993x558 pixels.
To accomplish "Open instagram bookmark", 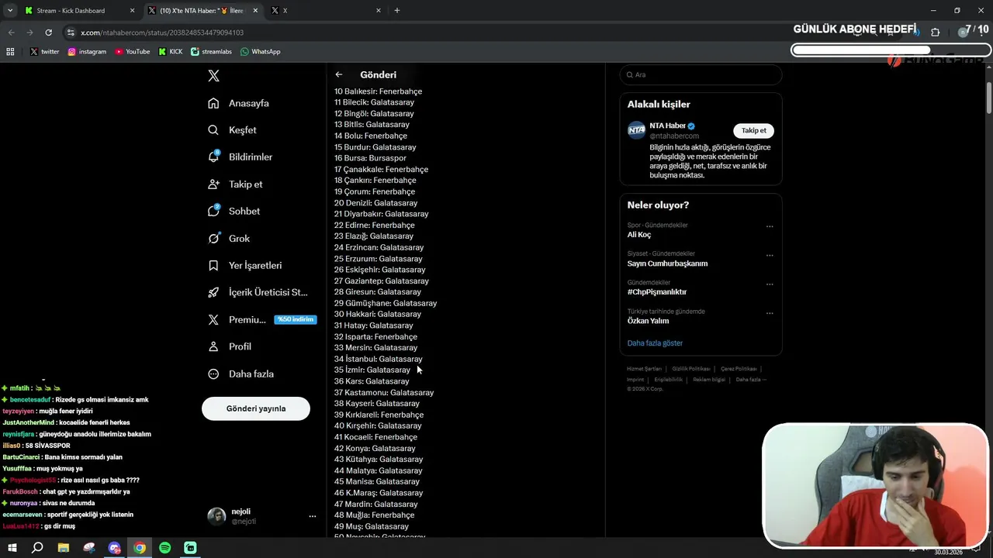I will point(87,52).
